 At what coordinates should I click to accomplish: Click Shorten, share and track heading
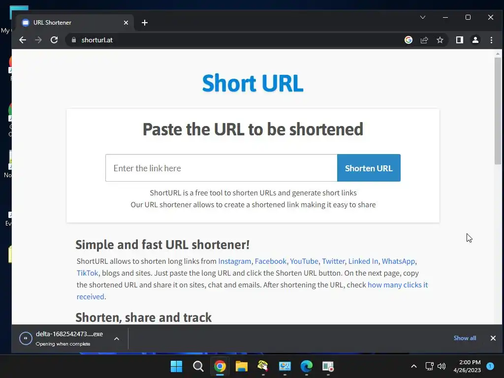(143, 317)
